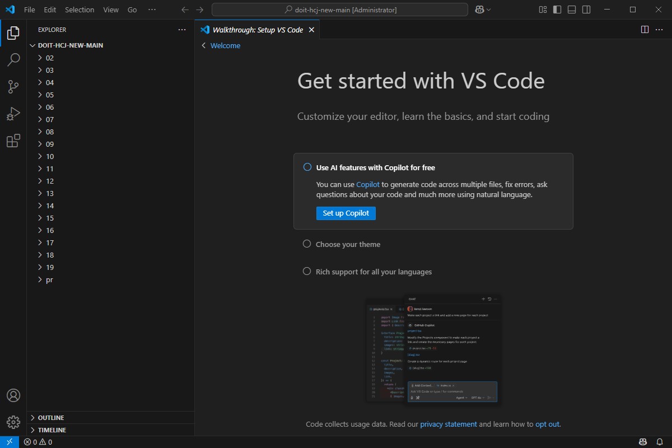Open the Go menu

(x=132, y=10)
